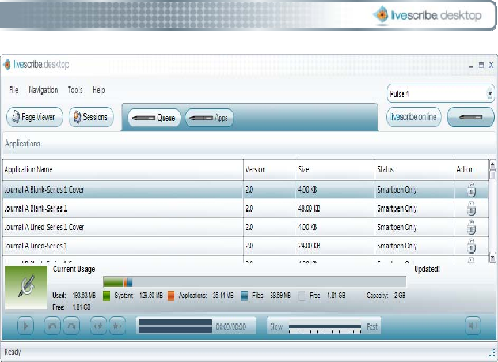Click the smartpen sync icon beside Current Usage
Screen dimensions: 498x362
[26, 286]
